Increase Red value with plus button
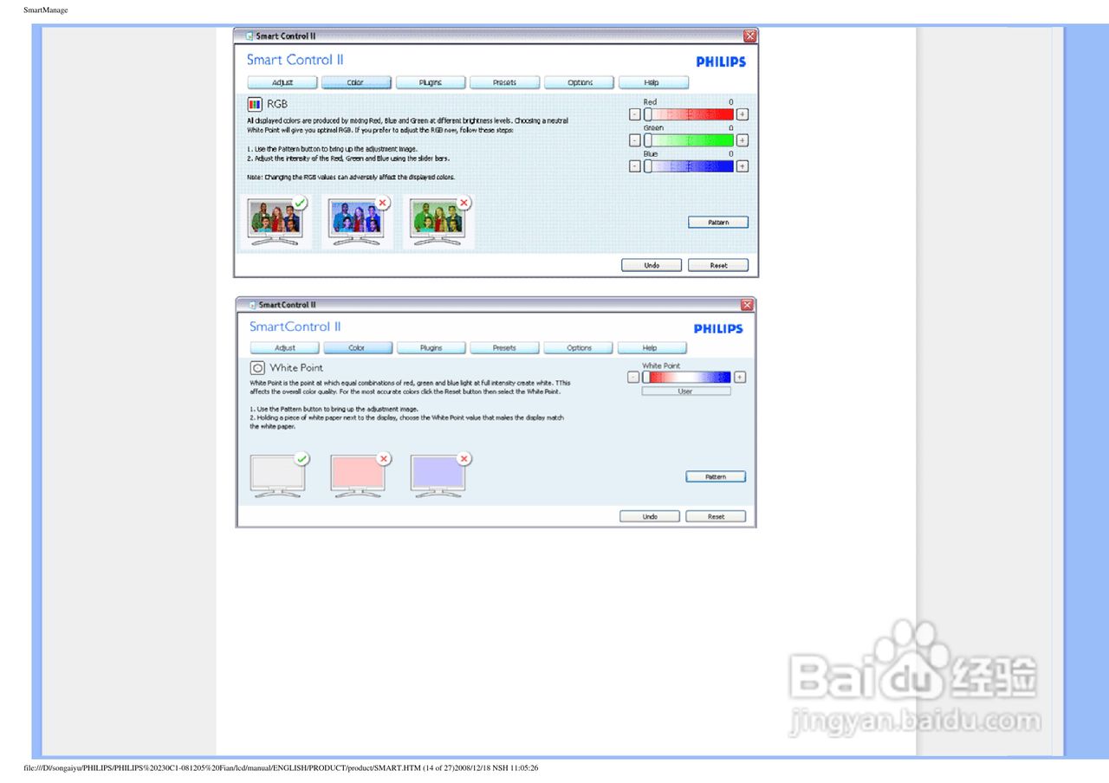Image resolution: width=1109 pixels, height=783 pixels. coord(743,114)
